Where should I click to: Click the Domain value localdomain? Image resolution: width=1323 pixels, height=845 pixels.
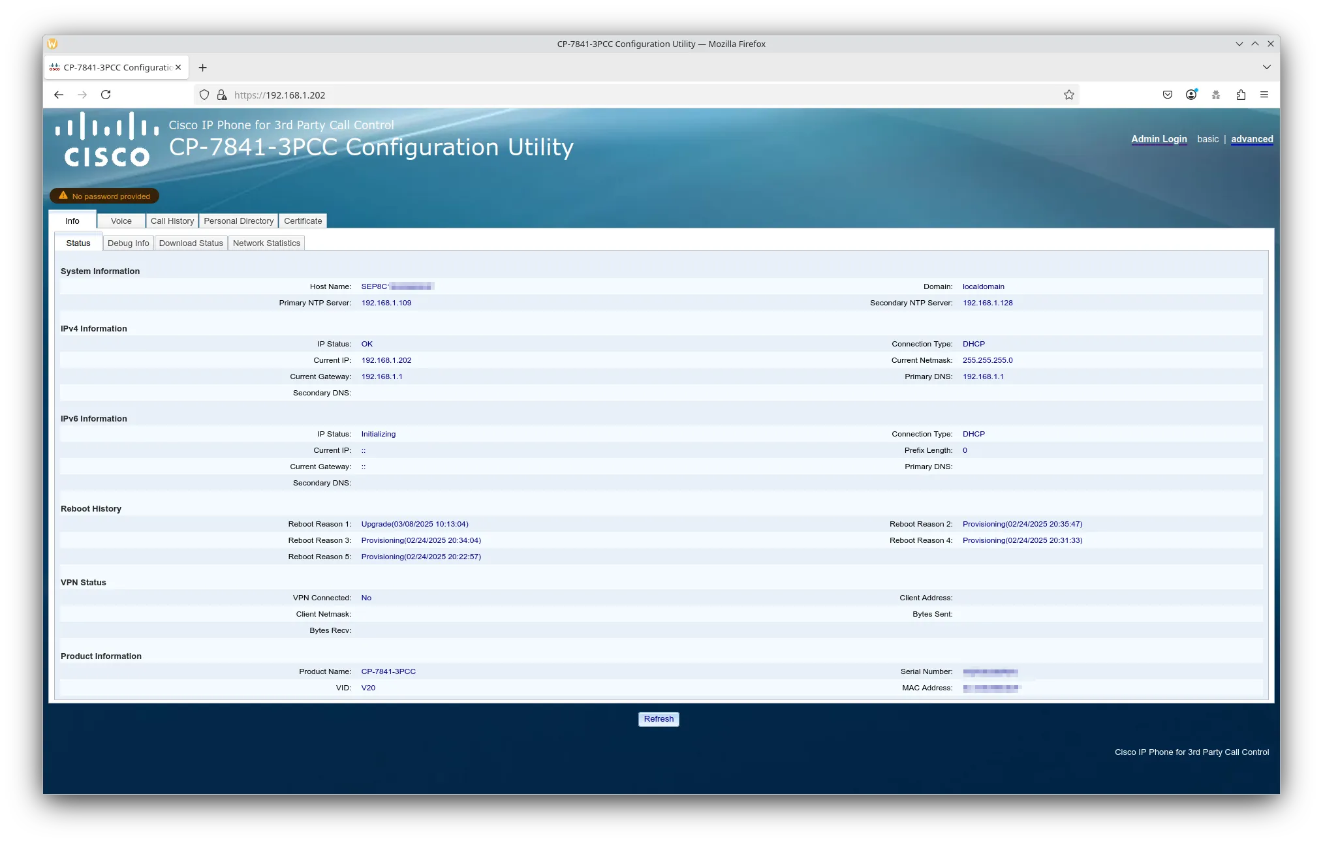984,286
